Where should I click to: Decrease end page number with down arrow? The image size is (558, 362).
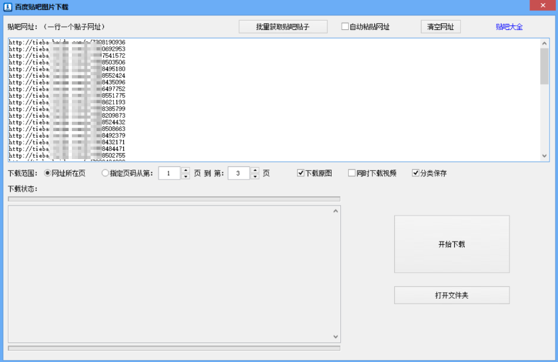pos(255,176)
